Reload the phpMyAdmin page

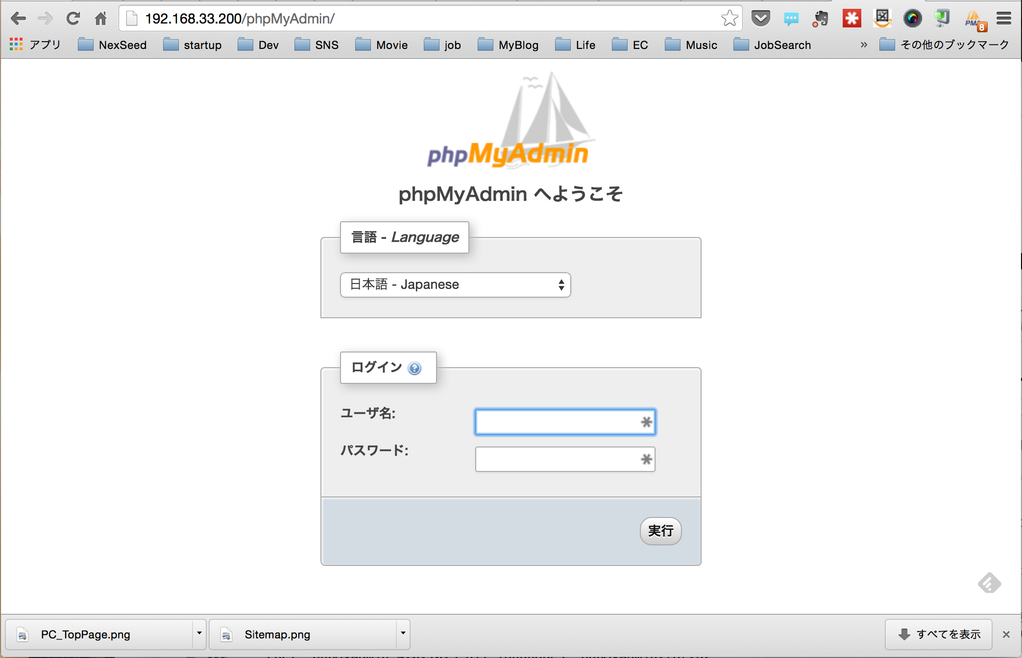(73, 18)
